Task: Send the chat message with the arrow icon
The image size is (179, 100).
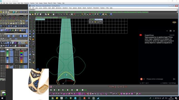Action: click(174, 79)
